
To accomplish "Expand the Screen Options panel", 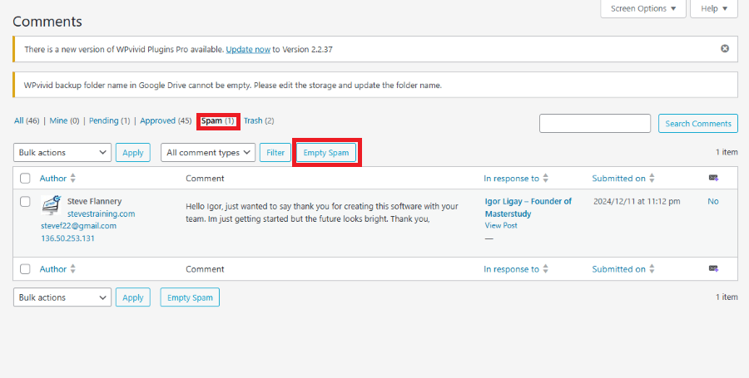I will (x=643, y=8).
